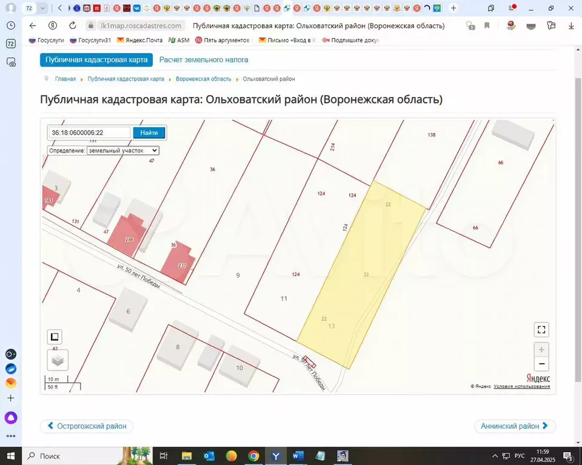The width and height of the screenshot is (582, 465).
Task: Open tab counter 72 in the sidebar
Action: pyautogui.click(x=11, y=44)
